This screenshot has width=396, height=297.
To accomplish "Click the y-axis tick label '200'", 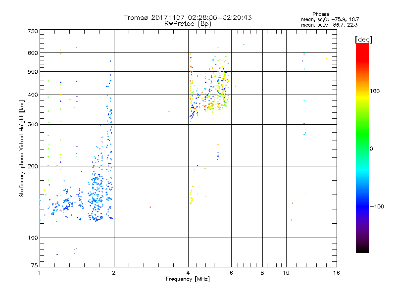I will pos(33,166).
